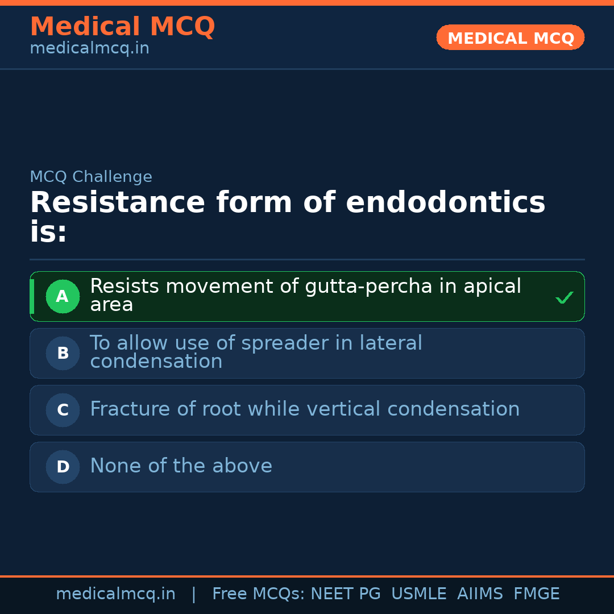Select 'FMGE' in the footer

[x=537, y=594]
